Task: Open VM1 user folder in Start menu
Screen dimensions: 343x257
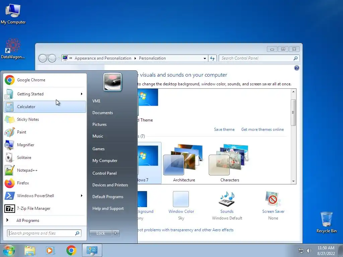Action: click(x=96, y=101)
